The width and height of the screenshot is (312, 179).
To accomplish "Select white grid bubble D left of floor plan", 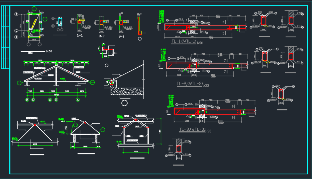I will point(16,14).
